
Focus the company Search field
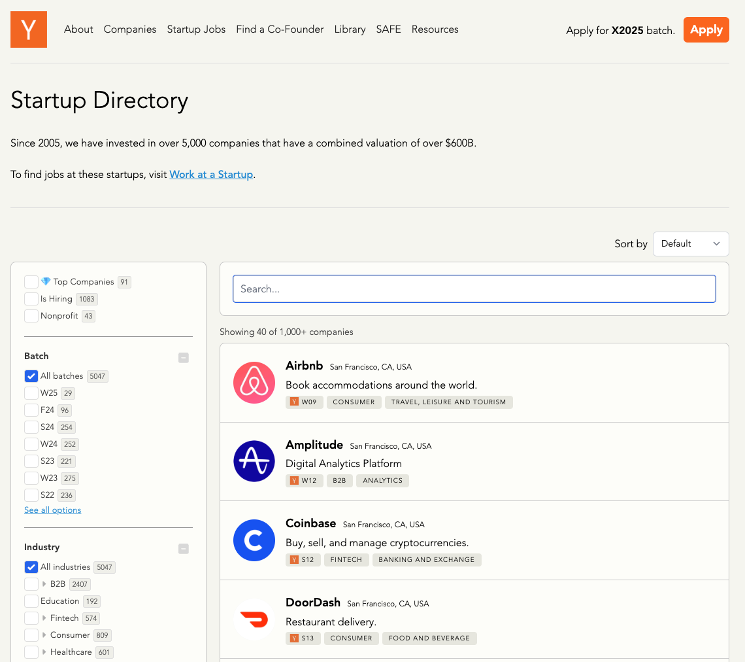coord(474,289)
